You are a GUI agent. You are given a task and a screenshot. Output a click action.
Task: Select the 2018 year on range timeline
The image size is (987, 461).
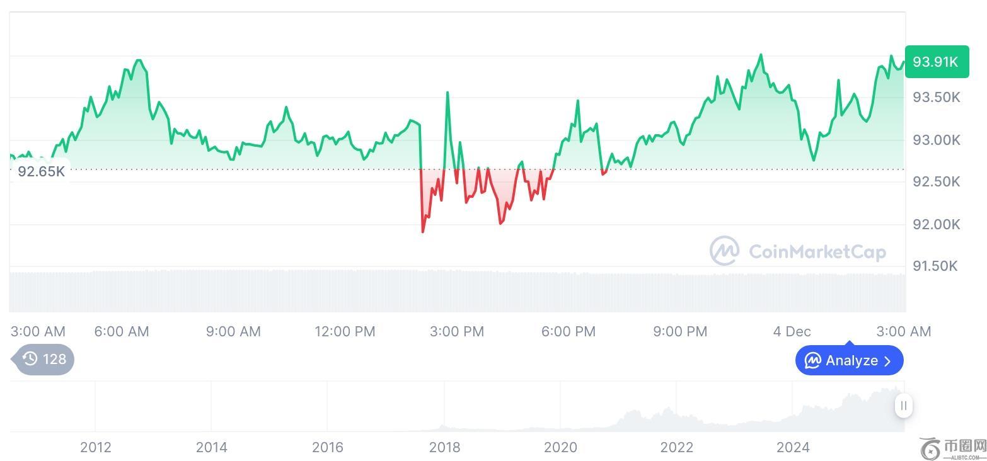pos(444,448)
